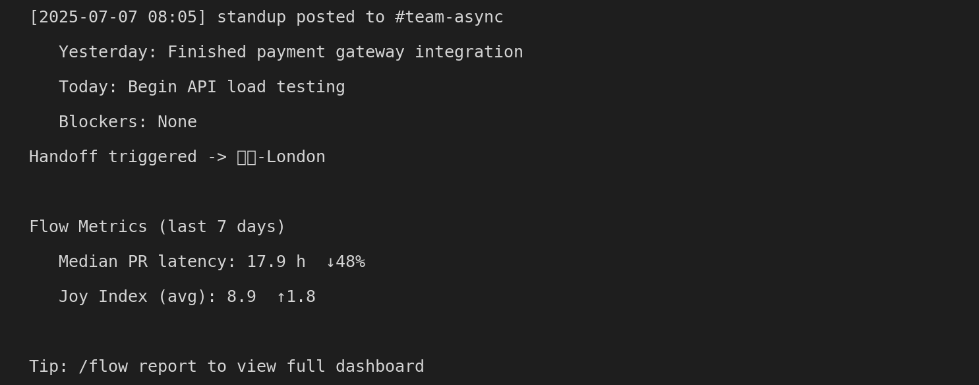Click the Blockers: None line

128,123
